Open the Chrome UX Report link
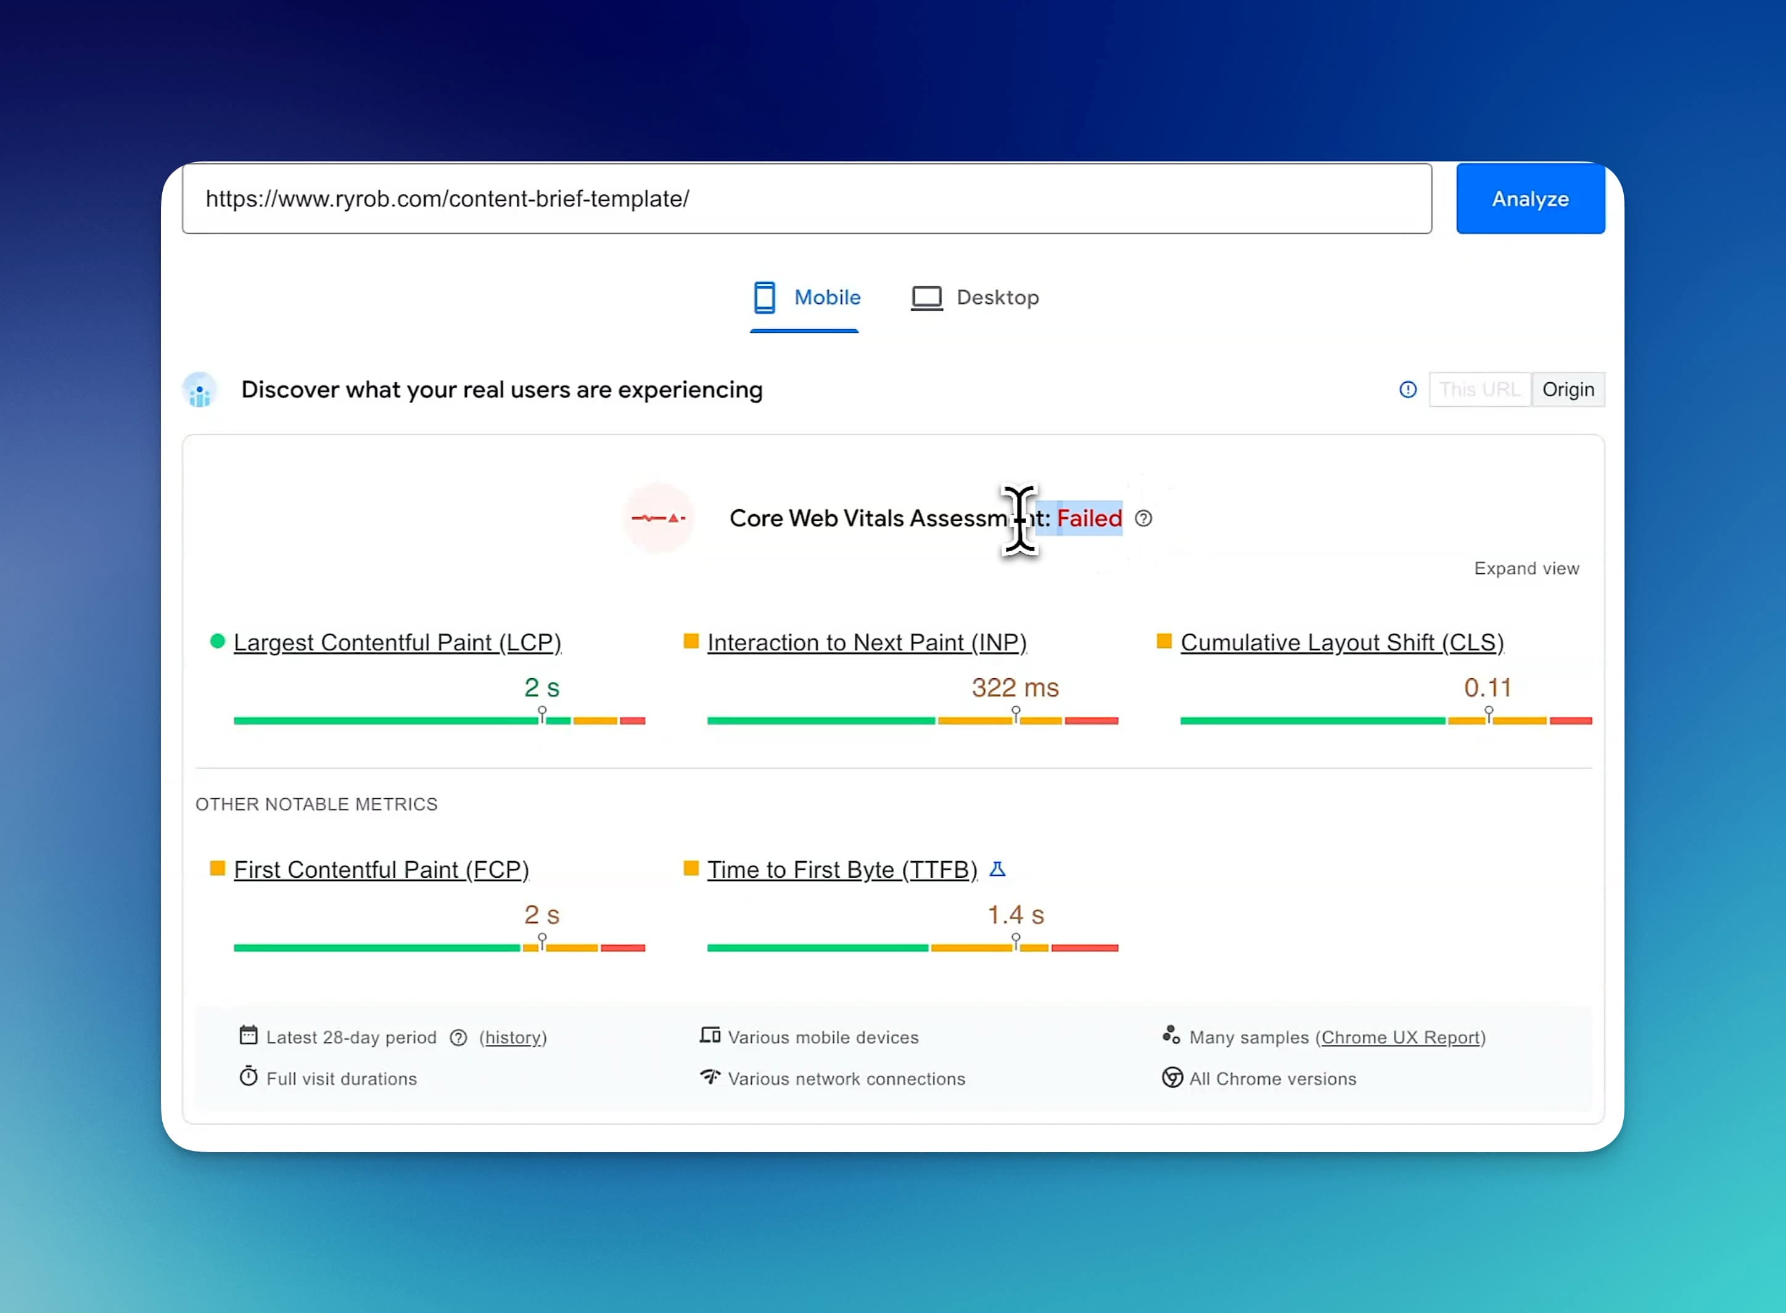 click(1401, 1037)
